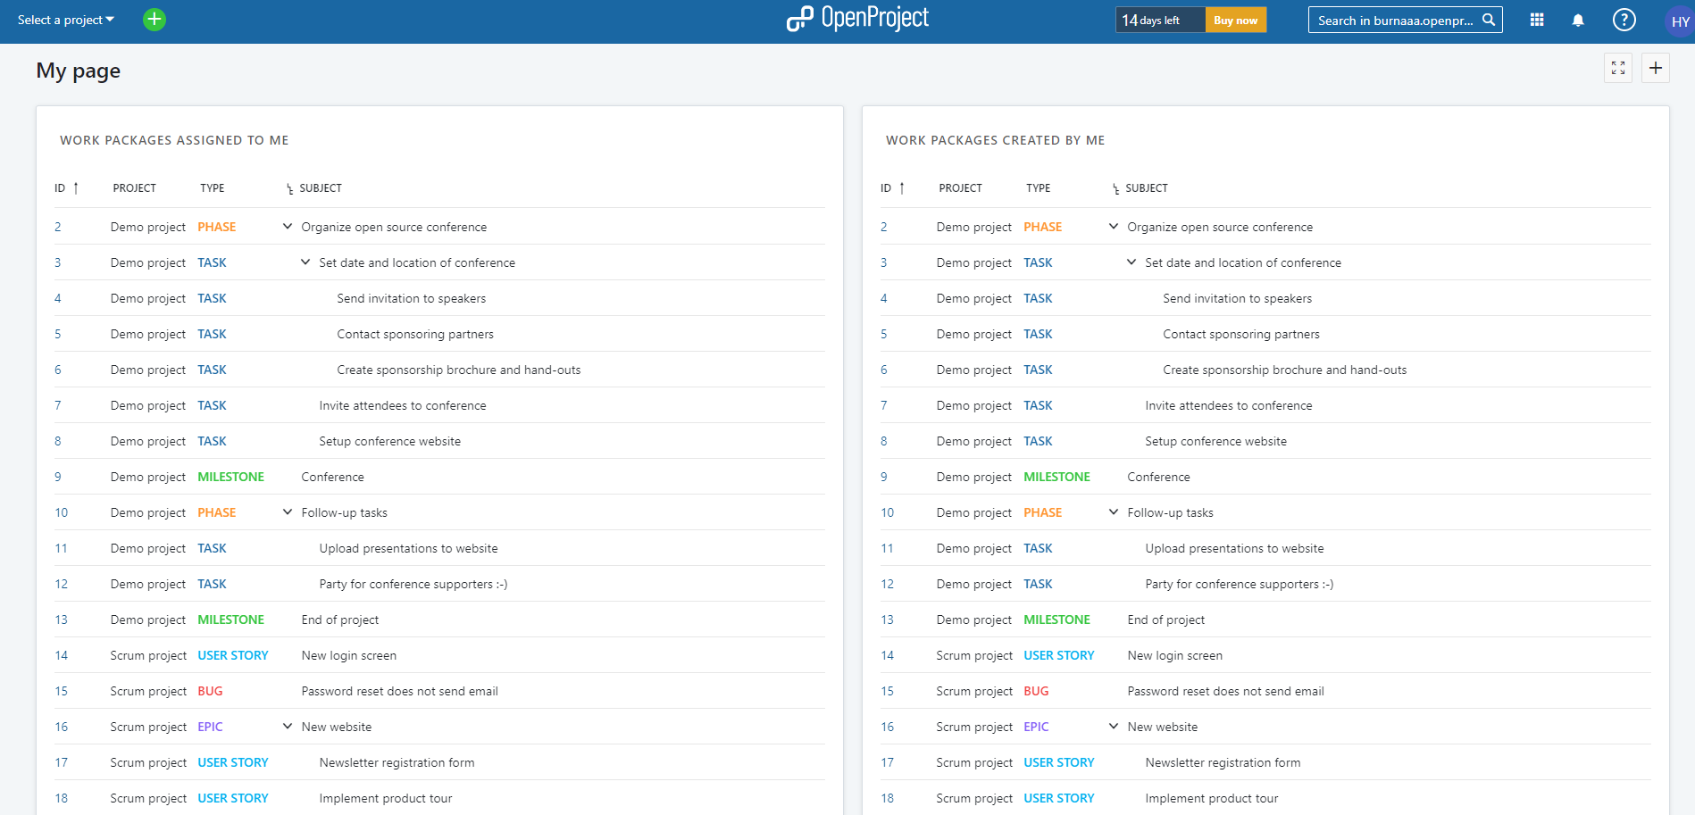Image resolution: width=1695 pixels, height=815 pixels.
Task: Click the OpenProject logo
Action: (x=857, y=19)
